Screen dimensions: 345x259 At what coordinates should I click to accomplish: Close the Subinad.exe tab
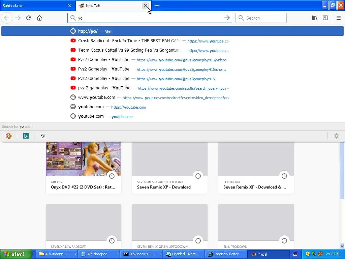69,6
